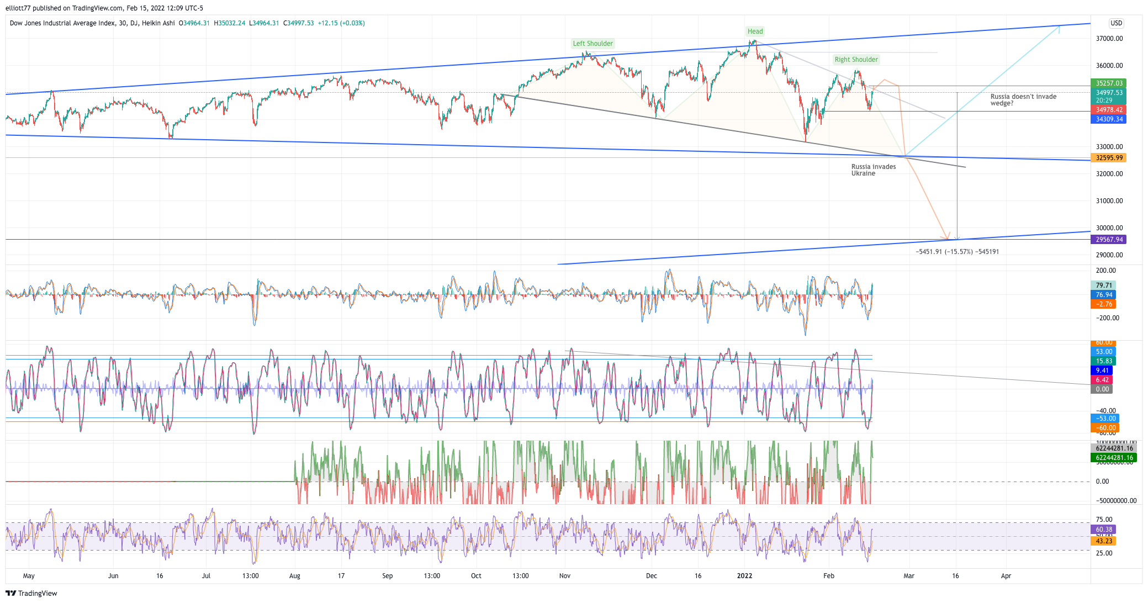Click the Apr label on time axis
Viewport: 1148px width, 603px height.
pyautogui.click(x=1006, y=576)
